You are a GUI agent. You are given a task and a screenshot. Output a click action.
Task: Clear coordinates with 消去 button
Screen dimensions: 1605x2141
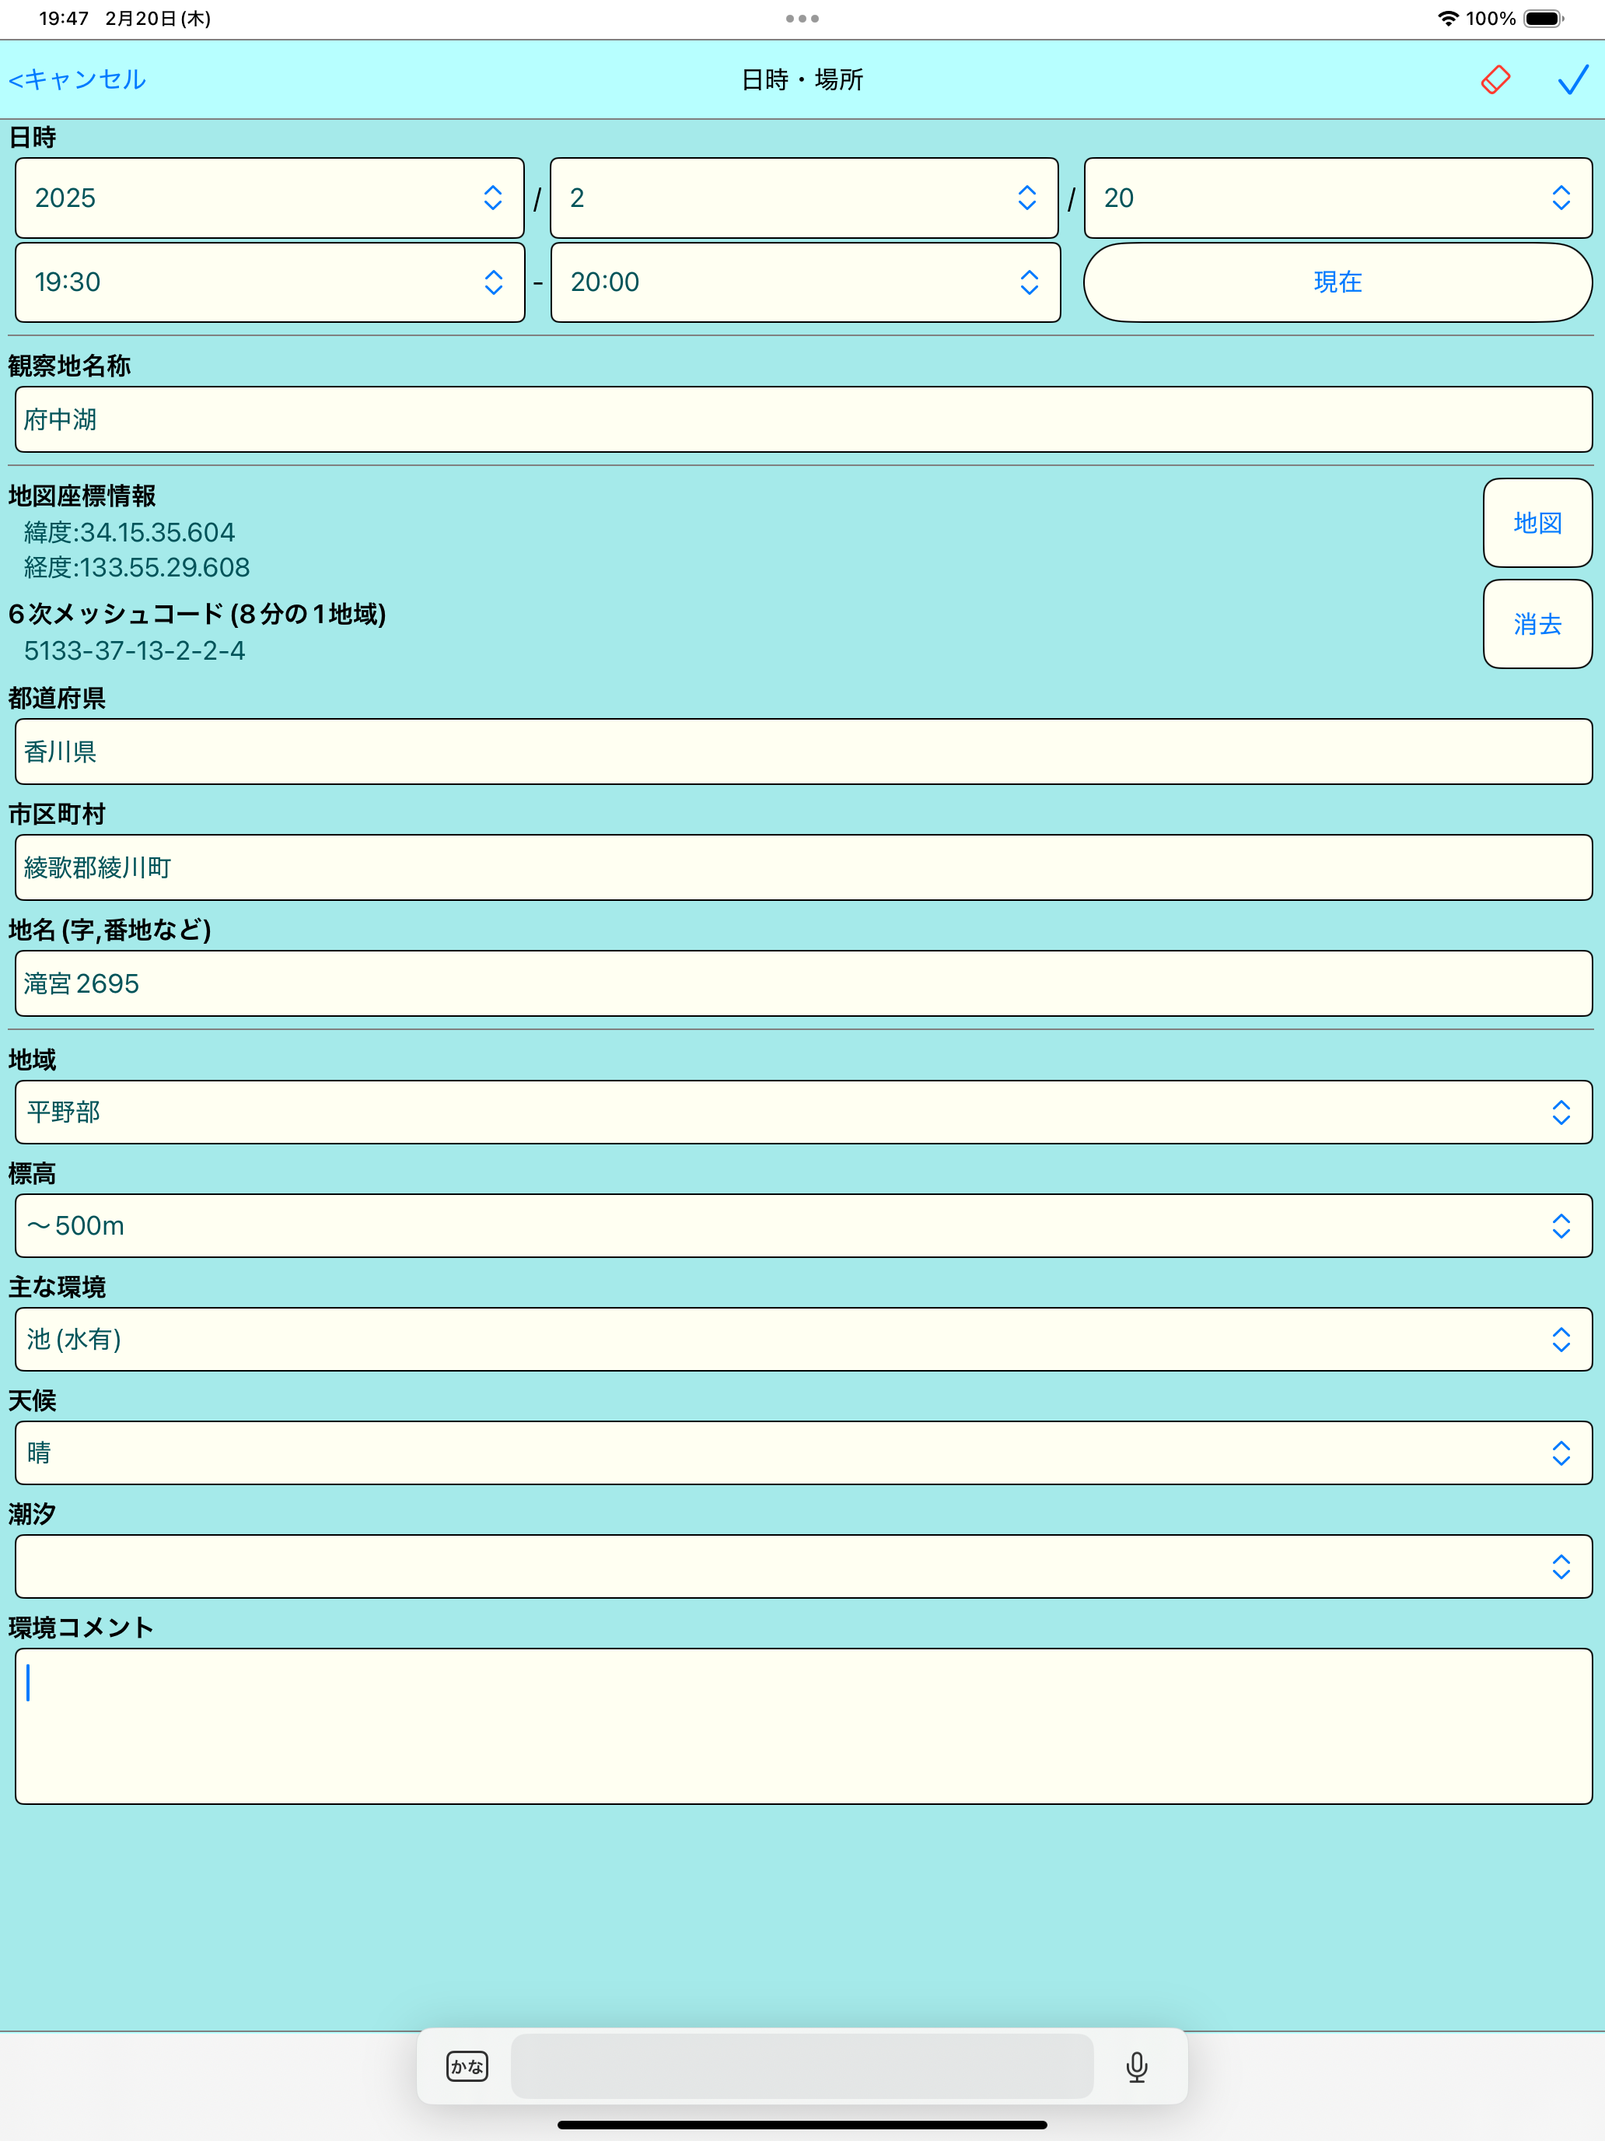pyautogui.click(x=1537, y=624)
